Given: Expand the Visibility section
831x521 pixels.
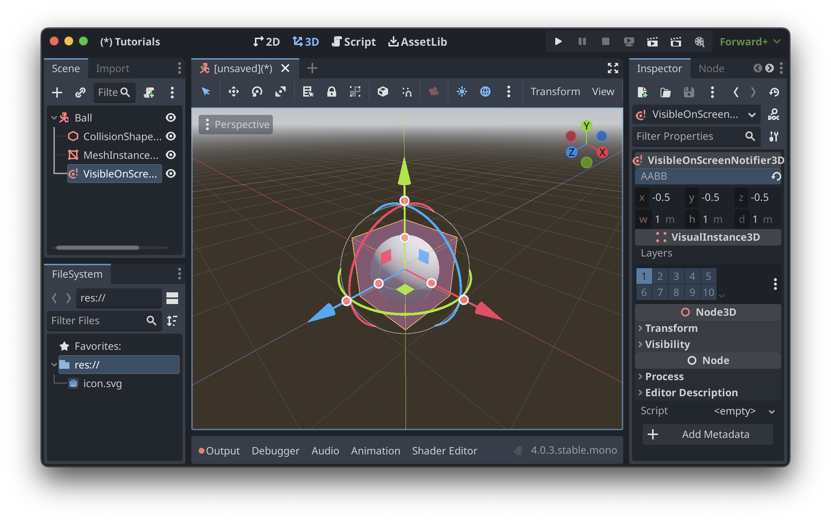Looking at the screenshot, I should click(x=708, y=344).
